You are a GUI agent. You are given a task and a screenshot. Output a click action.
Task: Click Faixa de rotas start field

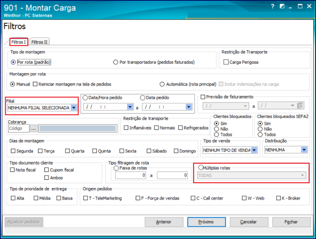pyautogui.click(x=131, y=175)
